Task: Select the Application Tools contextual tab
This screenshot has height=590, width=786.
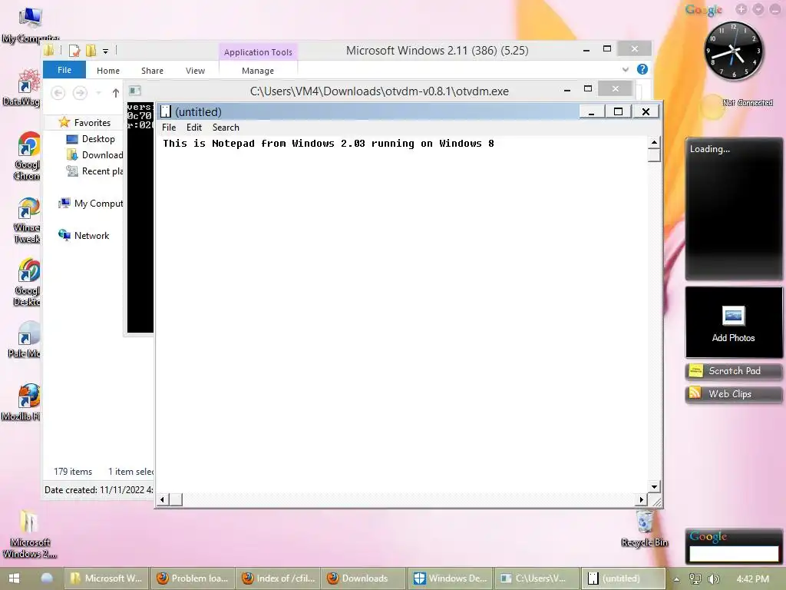Action: [258, 52]
